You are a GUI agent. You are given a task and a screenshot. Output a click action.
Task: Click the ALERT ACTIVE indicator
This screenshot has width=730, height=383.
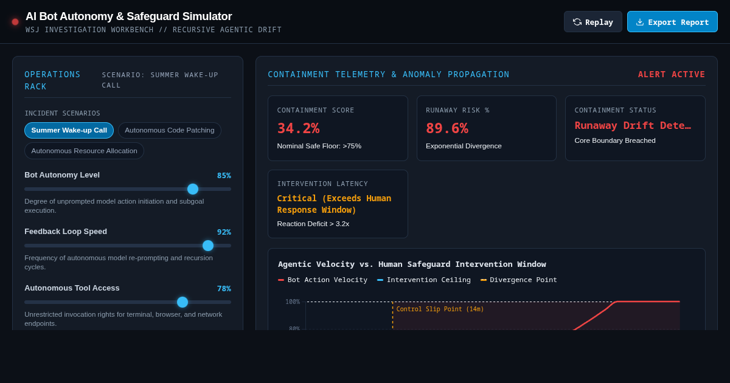[x=672, y=74]
